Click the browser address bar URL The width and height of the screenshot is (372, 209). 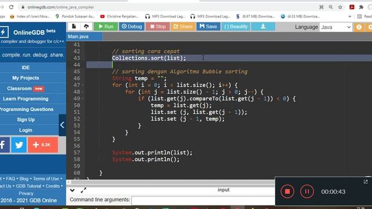(60, 7)
